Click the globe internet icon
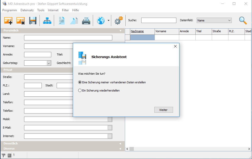 [x=101, y=21]
